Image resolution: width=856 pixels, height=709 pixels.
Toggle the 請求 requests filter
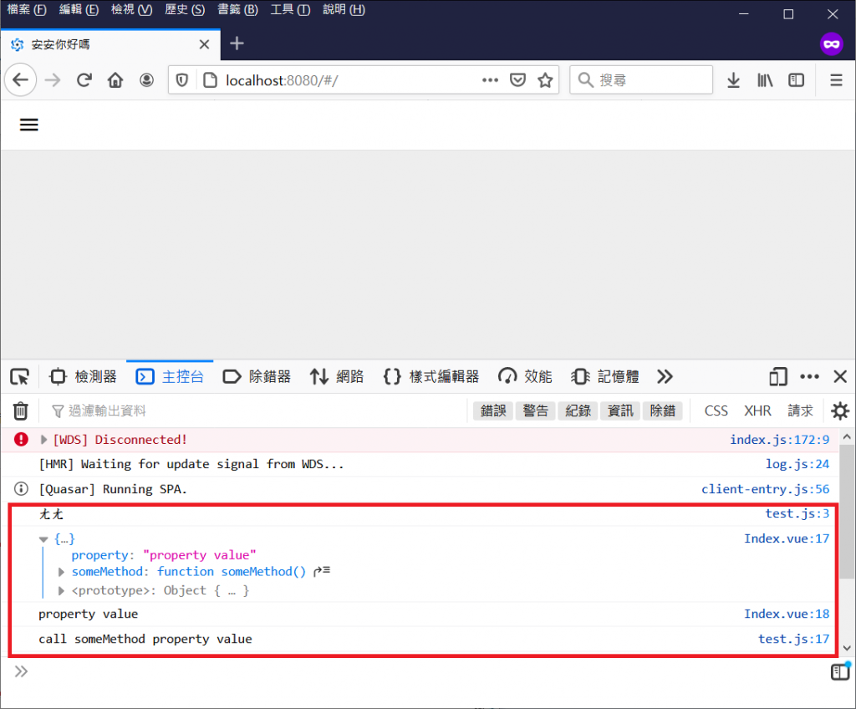coord(800,411)
